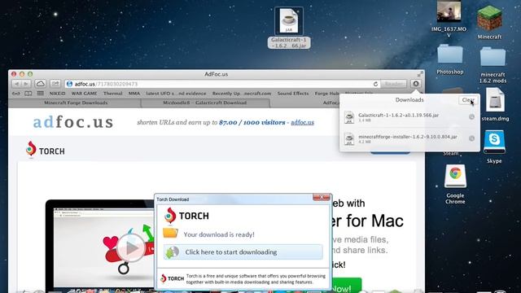Go back with Safari's back arrow
The width and height of the screenshot is (521, 293).
pyautogui.click(x=16, y=84)
